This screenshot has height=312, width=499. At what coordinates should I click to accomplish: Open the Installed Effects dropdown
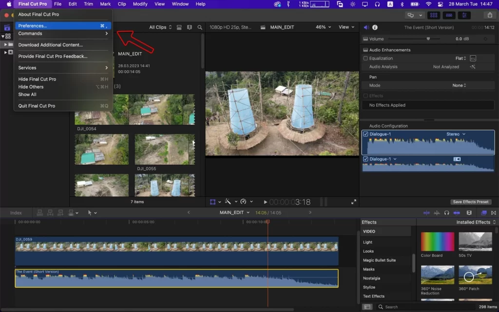tap(476, 222)
